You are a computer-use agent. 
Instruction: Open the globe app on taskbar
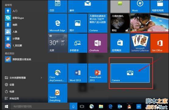[x=92, y=106]
